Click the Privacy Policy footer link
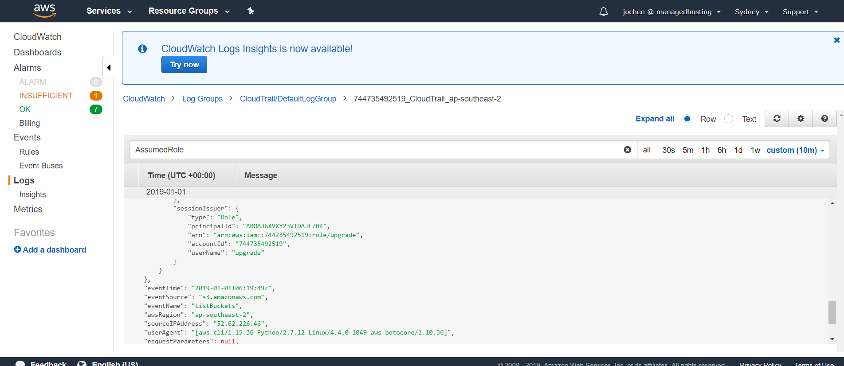 [760, 364]
